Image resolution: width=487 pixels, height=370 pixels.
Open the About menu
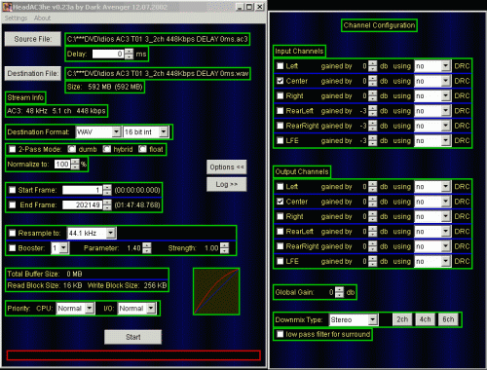(42, 18)
